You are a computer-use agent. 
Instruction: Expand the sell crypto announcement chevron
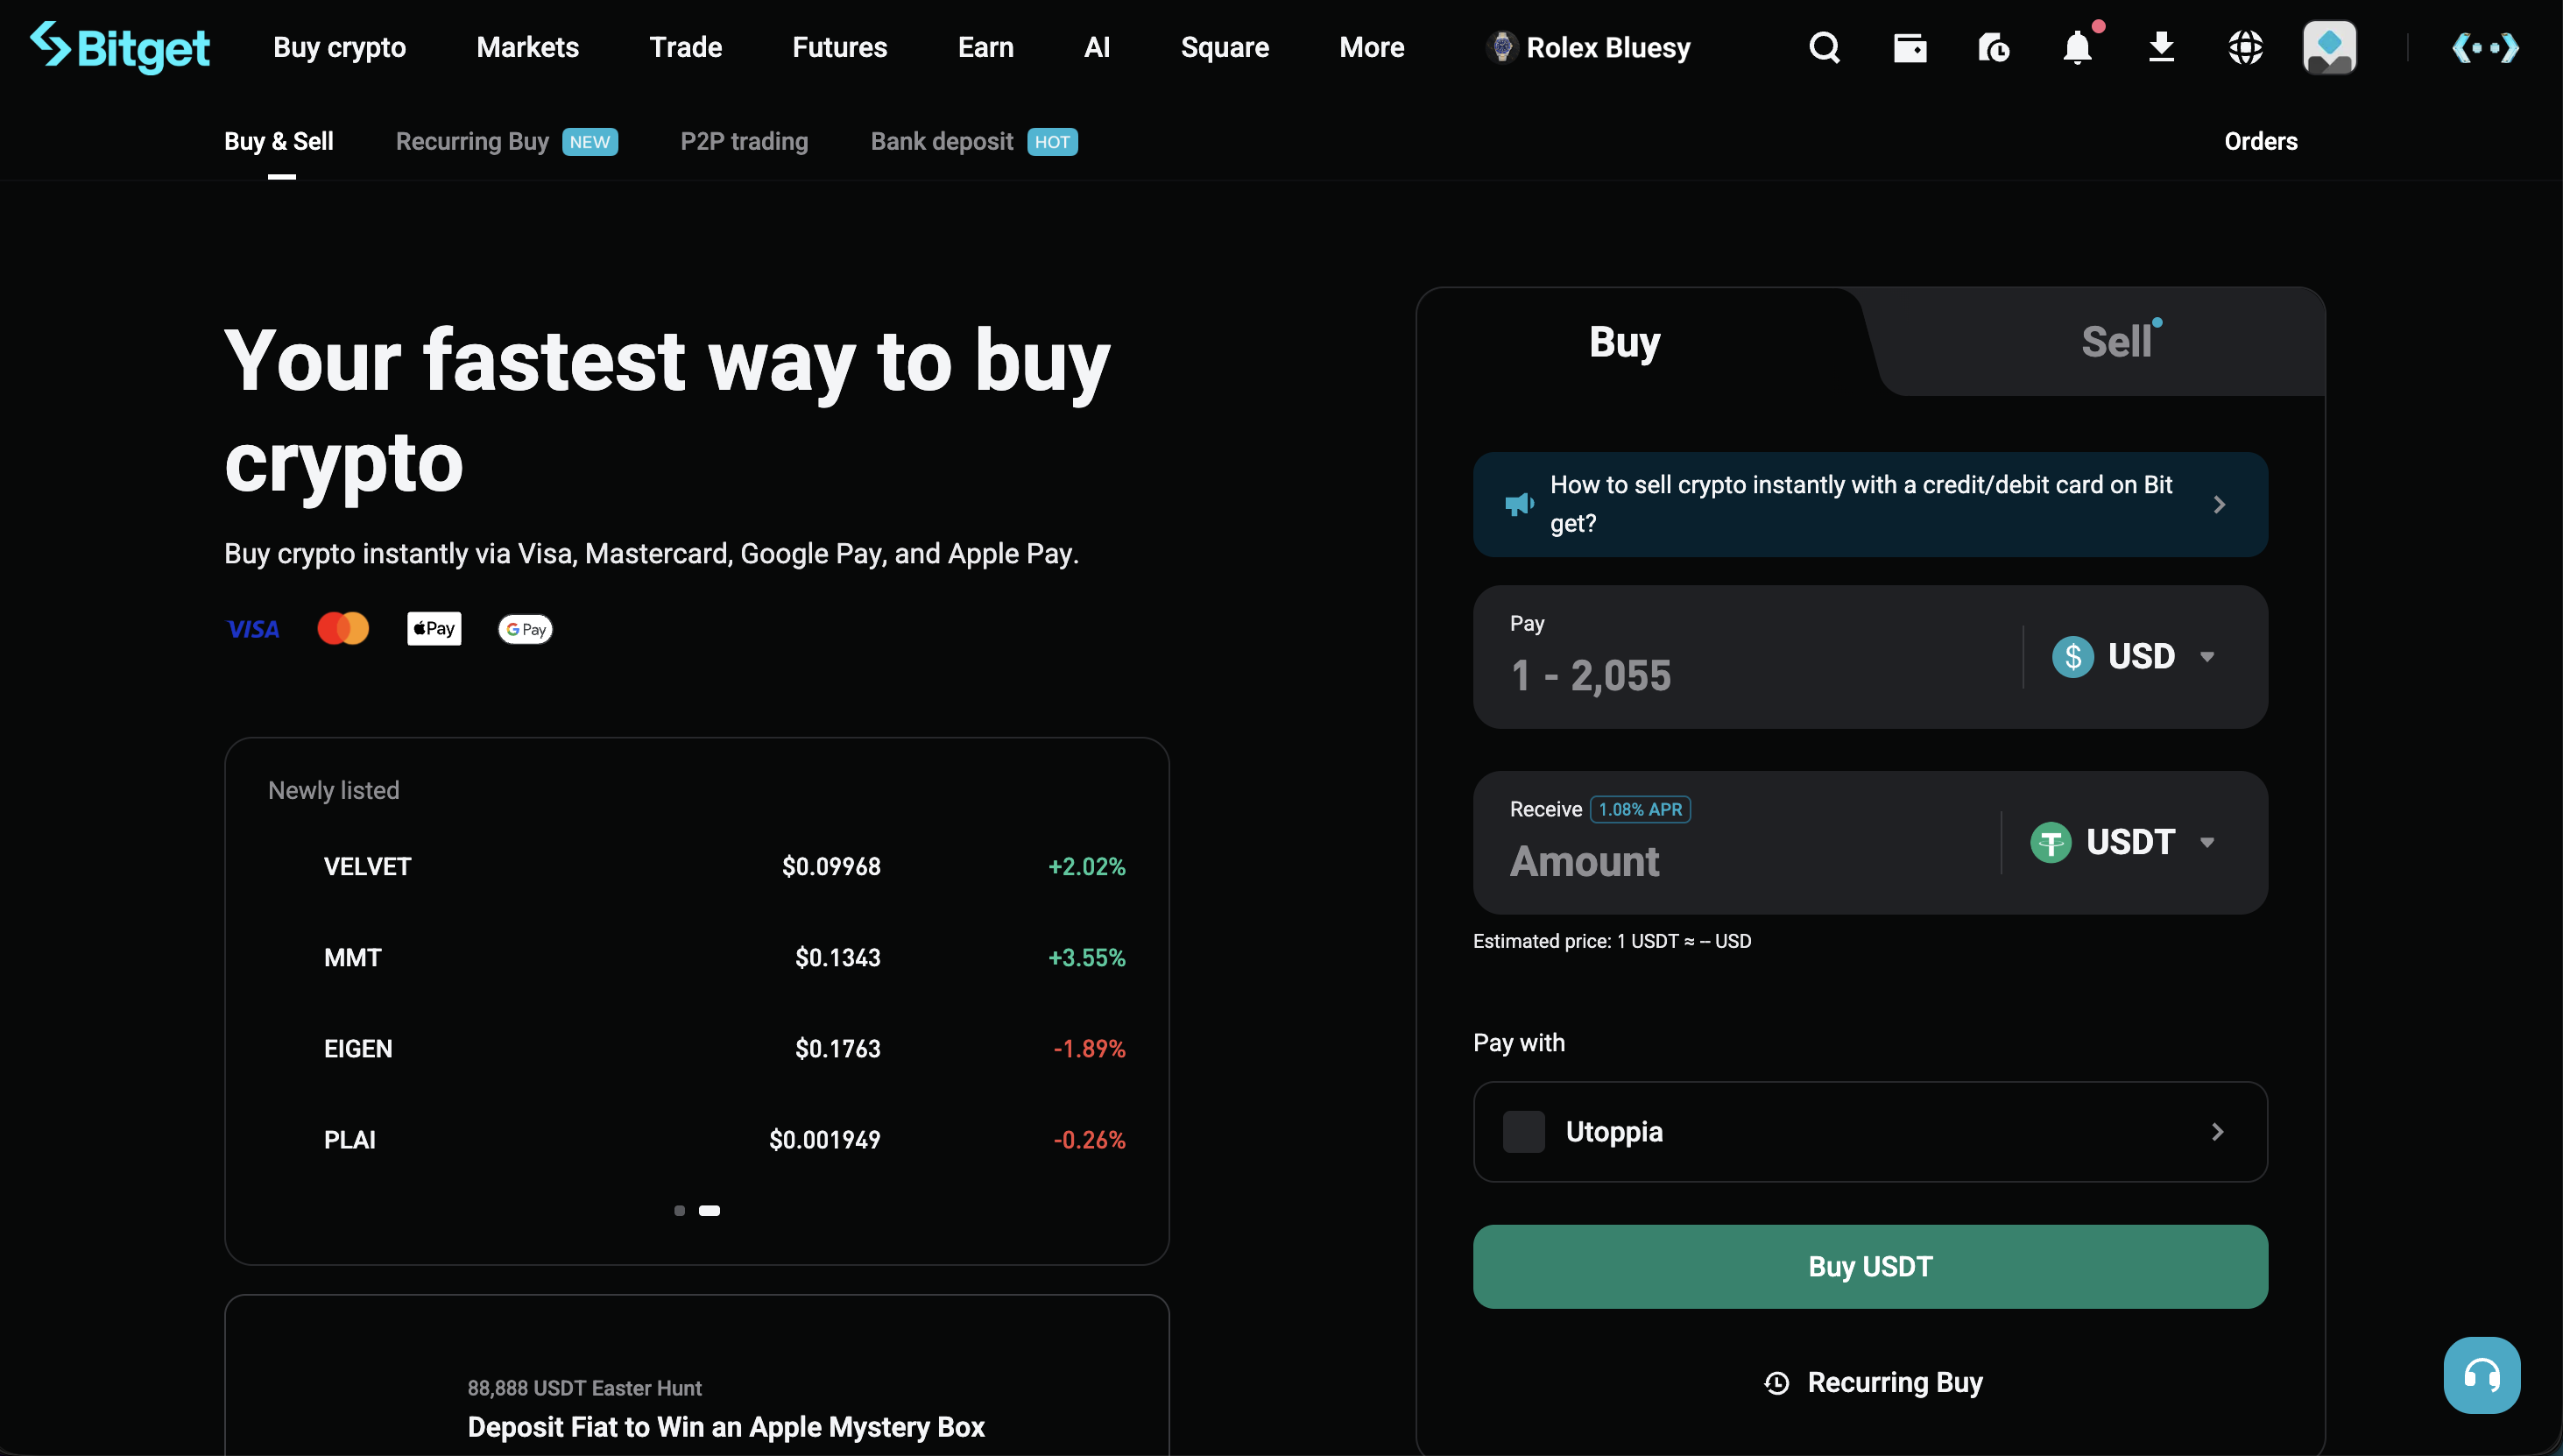pos(2219,505)
